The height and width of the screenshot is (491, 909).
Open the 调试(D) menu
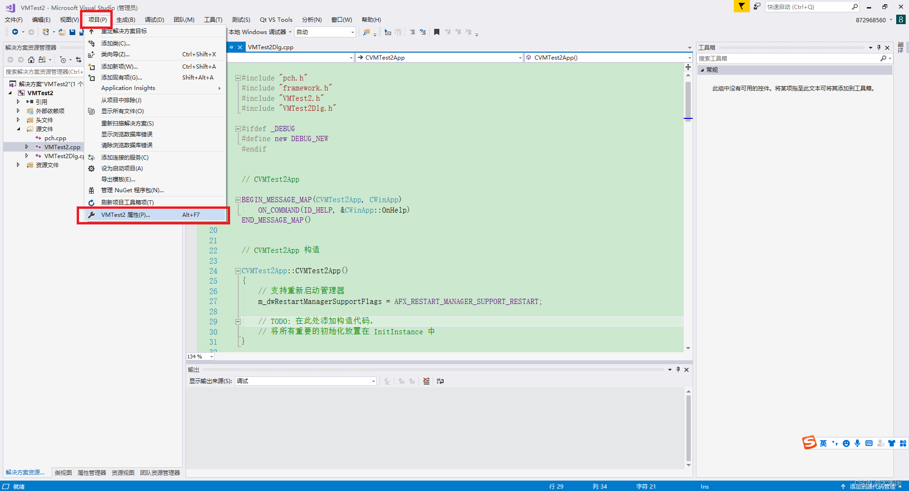click(154, 19)
